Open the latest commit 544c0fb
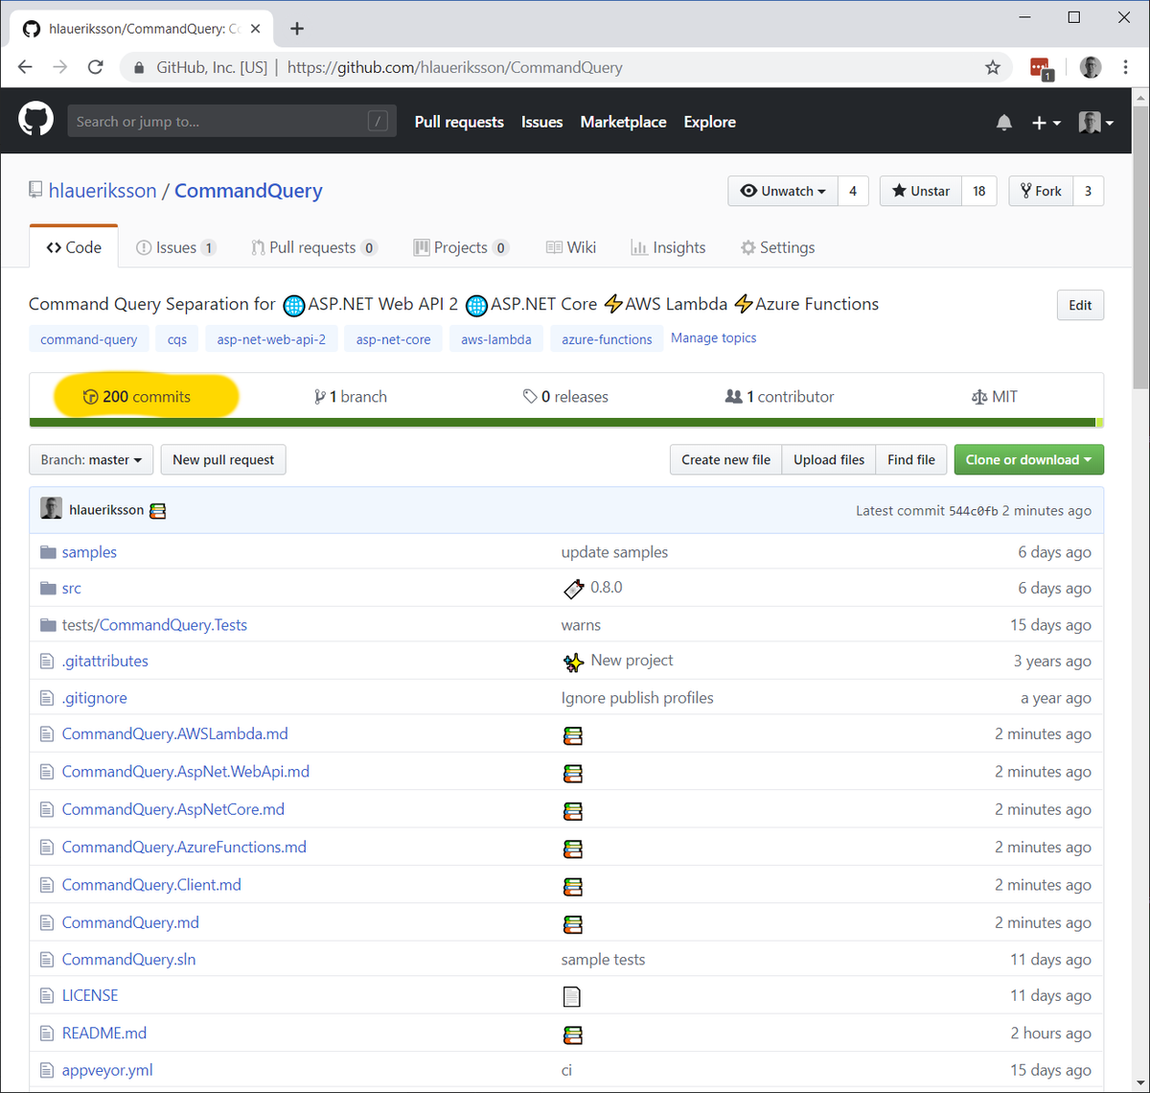1150x1093 pixels. pyautogui.click(x=973, y=511)
